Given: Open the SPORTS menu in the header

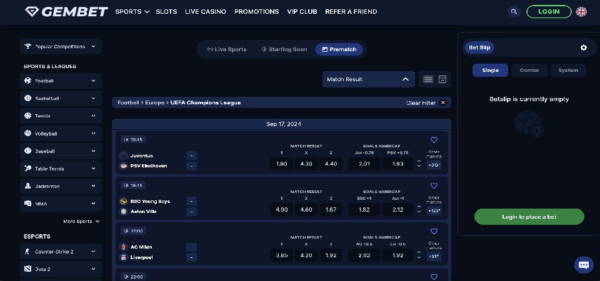Looking at the screenshot, I should (132, 12).
